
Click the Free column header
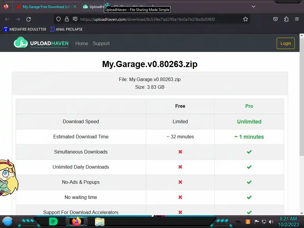point(180,106)
